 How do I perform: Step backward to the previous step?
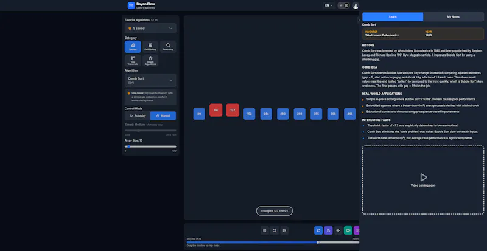[x=265, y=230]
